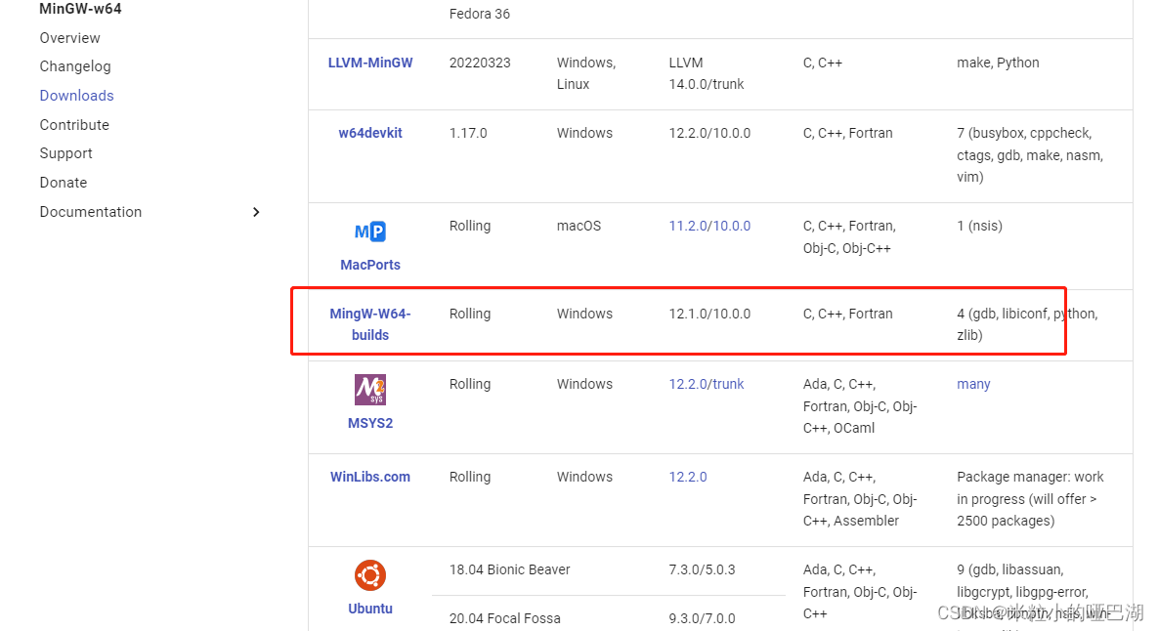Viewport: 1158px width, 631px height.
Task: Open the Overview sidebar item
Action: pos(70,38)
